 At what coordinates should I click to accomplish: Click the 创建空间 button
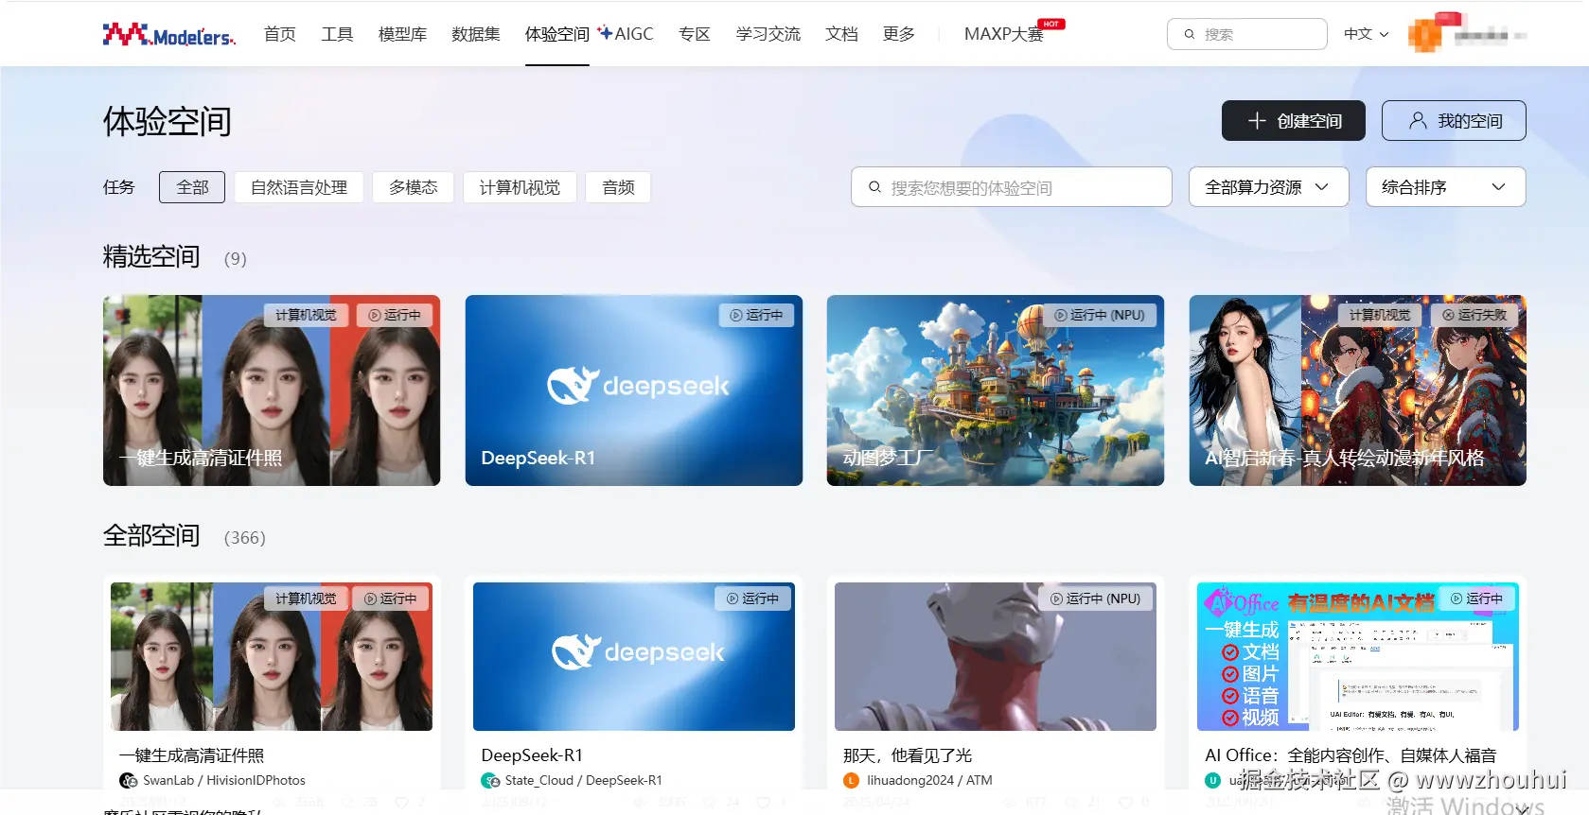click(1293, 121)
